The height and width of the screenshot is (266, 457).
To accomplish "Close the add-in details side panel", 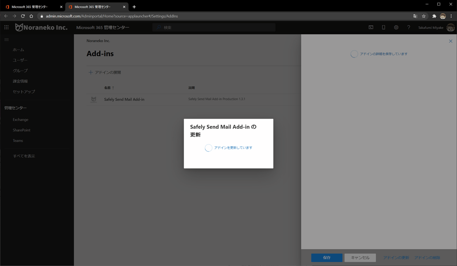I will click(450, 41).
